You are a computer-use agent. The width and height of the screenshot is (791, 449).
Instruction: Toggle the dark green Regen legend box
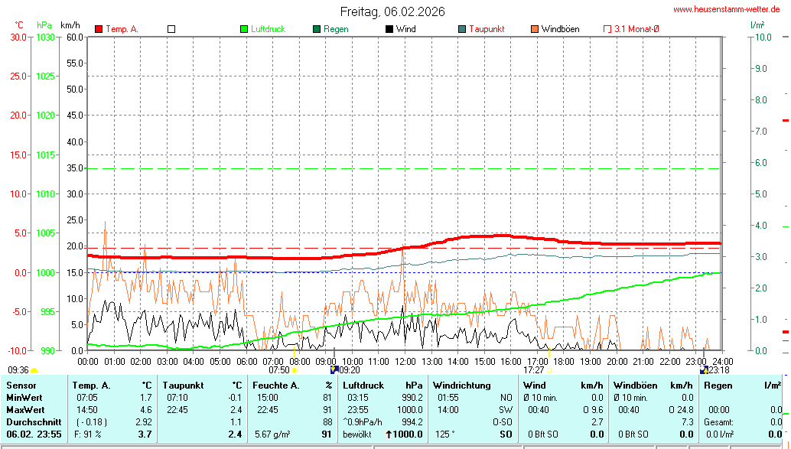point(317,29)
